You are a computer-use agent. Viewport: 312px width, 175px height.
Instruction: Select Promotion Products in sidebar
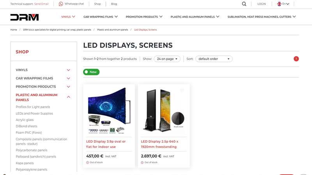click(35, 87)
